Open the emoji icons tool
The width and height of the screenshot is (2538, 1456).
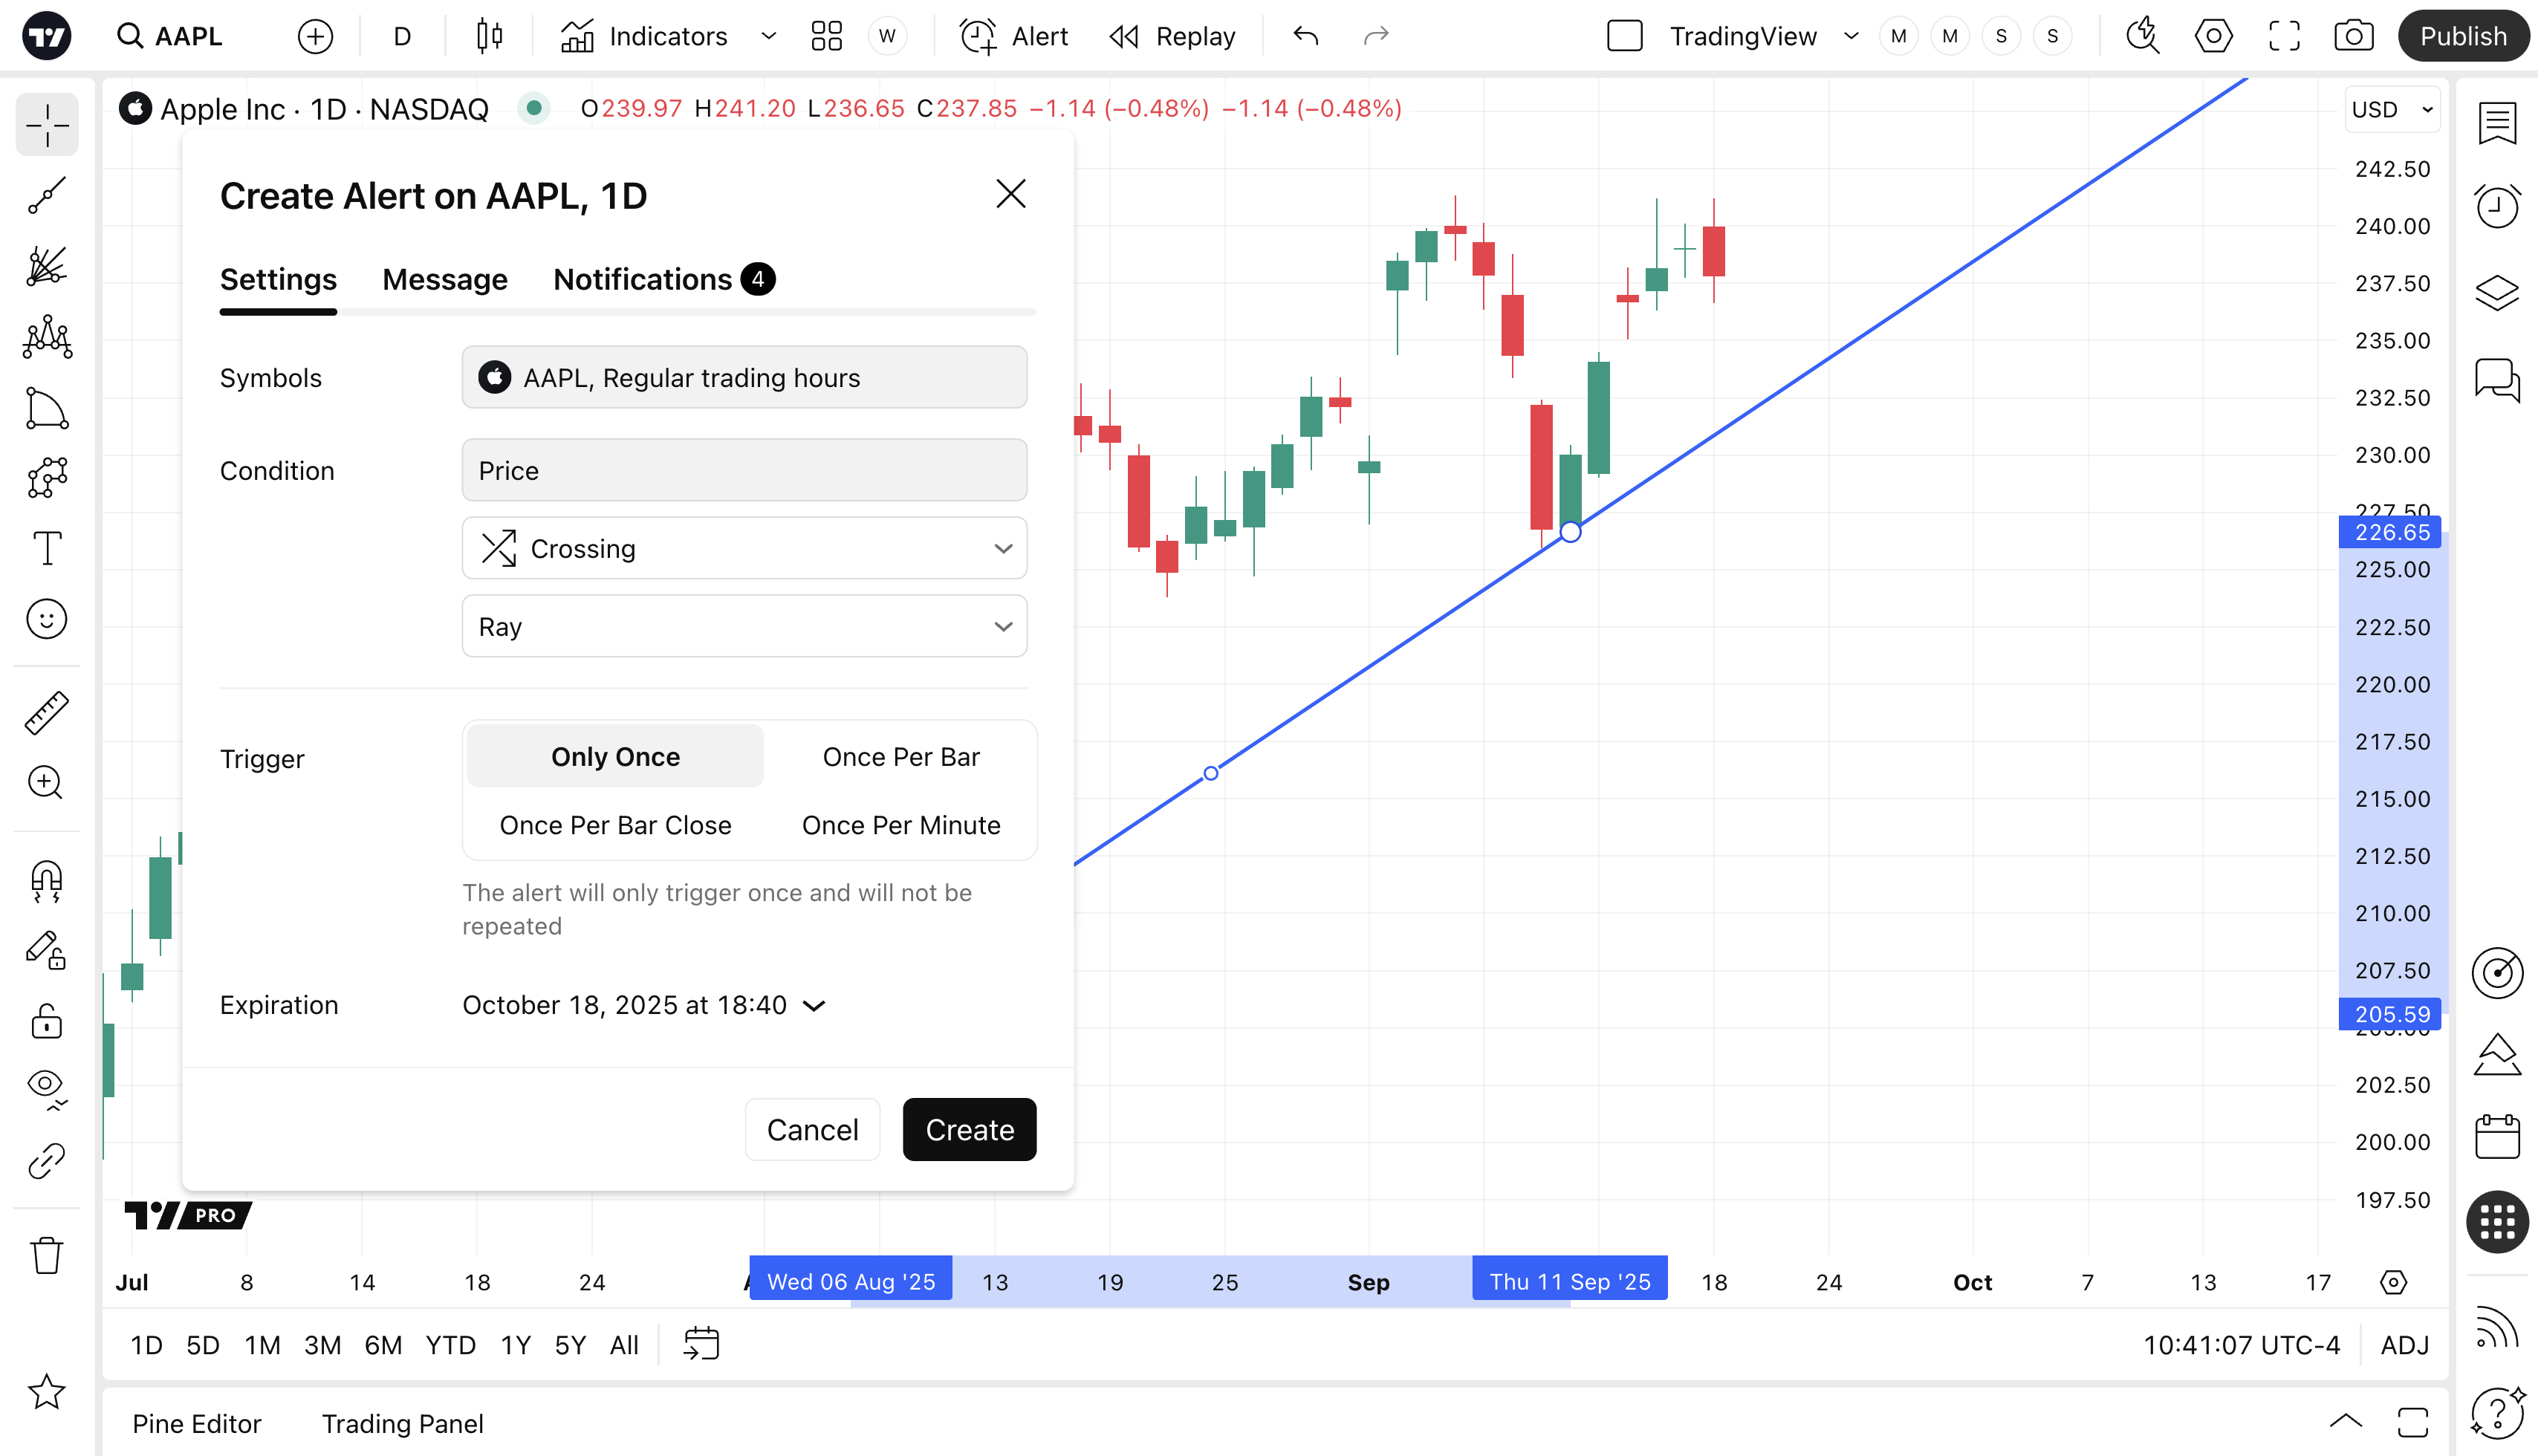click(46, 619)
